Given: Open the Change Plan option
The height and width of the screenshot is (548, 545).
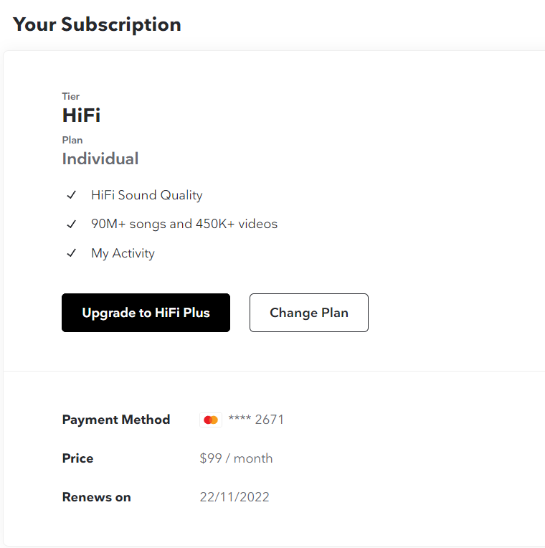Looking at the screenshot, I should (309, 313).
